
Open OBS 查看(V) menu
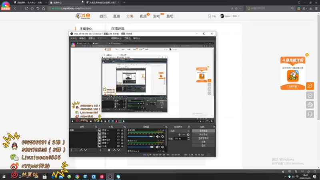tap(92, 38)
